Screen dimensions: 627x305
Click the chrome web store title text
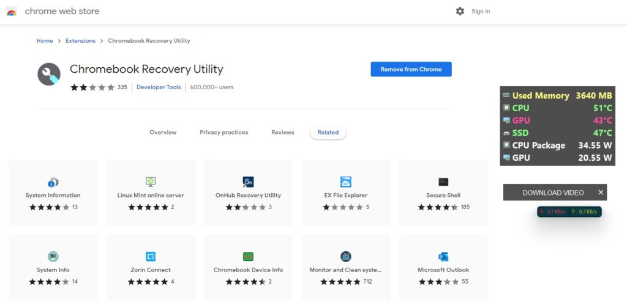tap(62, 11)
